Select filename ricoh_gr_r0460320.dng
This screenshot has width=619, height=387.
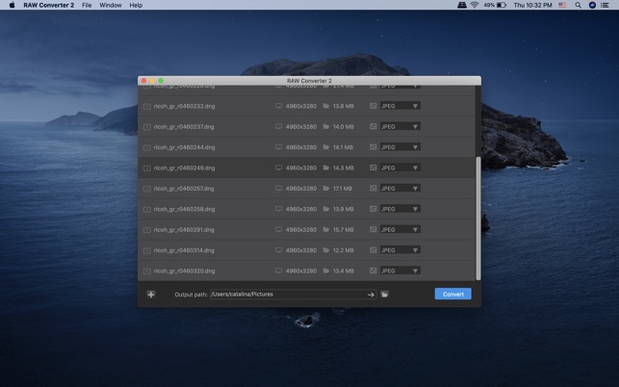click(x=185, y=271)
